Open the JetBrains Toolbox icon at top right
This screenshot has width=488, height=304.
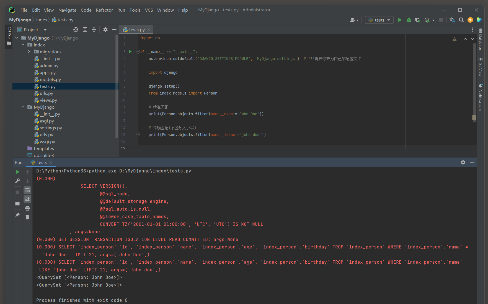(479, 20)
